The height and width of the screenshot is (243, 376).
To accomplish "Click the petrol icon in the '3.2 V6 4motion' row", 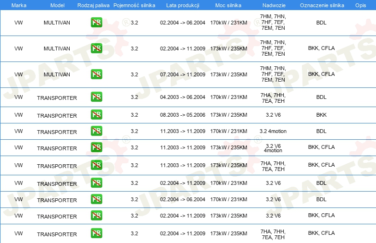I will [96, 147].
